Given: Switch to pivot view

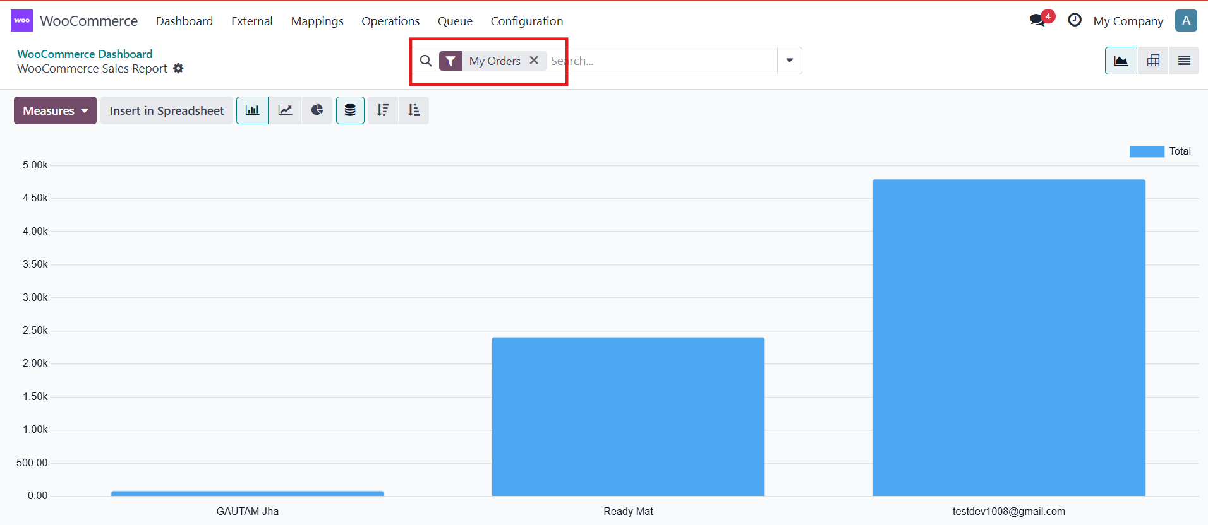Looking at the screenshot, I should (1153, 61).
